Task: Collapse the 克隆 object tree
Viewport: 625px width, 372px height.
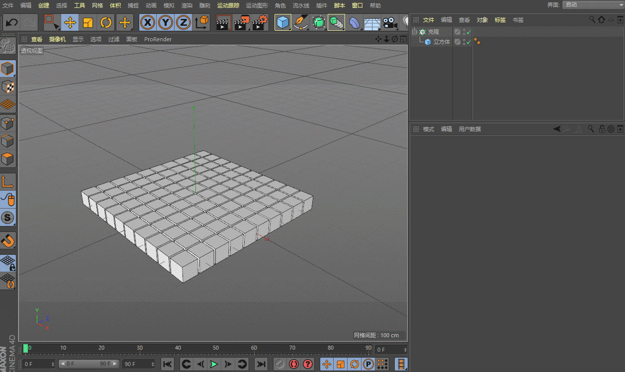Action: point(414,32)
